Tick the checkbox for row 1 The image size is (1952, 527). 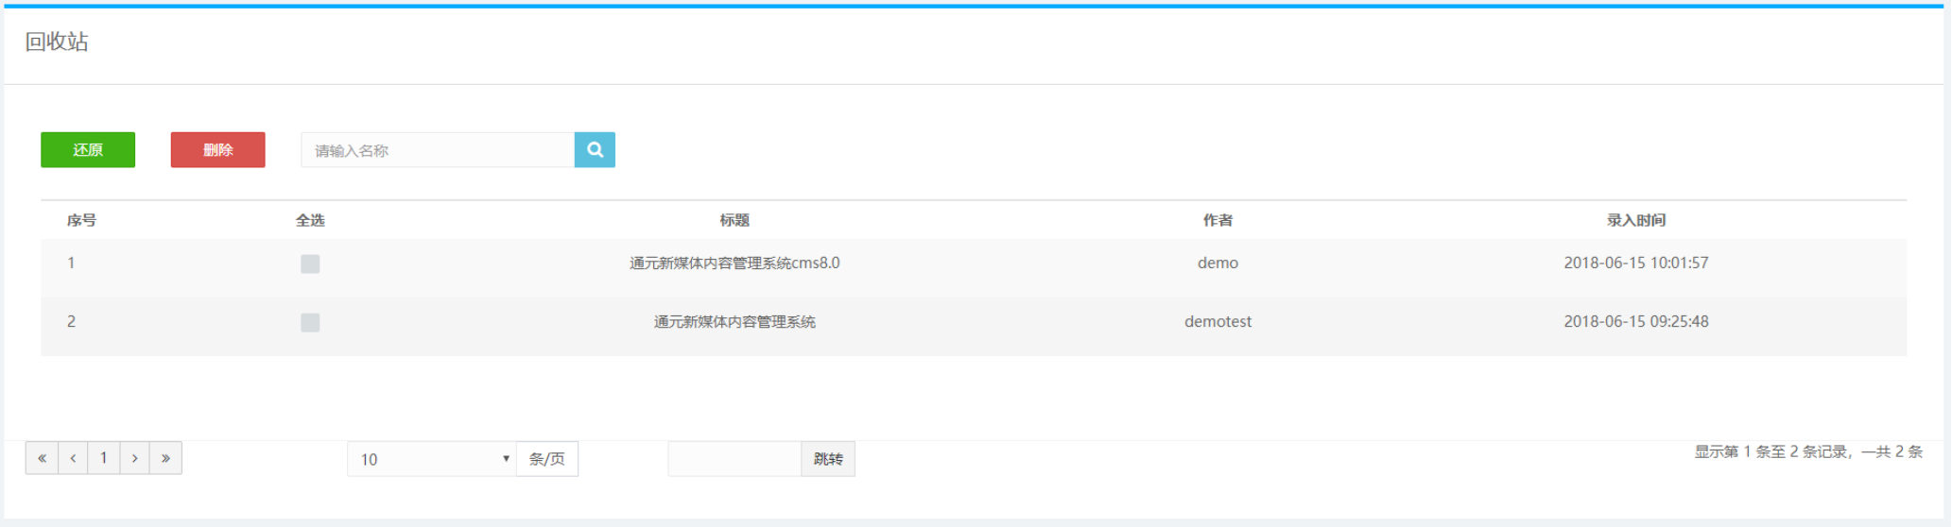click(310, 264)
